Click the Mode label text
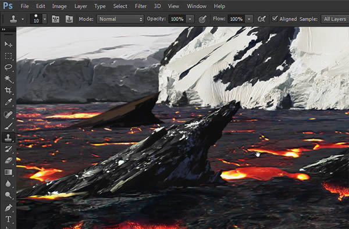The image size is (349, 229). [x=86, y=19]
